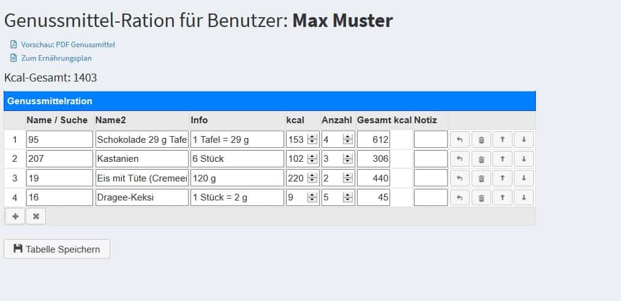Adjust Anzahl stepper in Dragee-Keksi row

pyautogui.click(x=348, y=197)
